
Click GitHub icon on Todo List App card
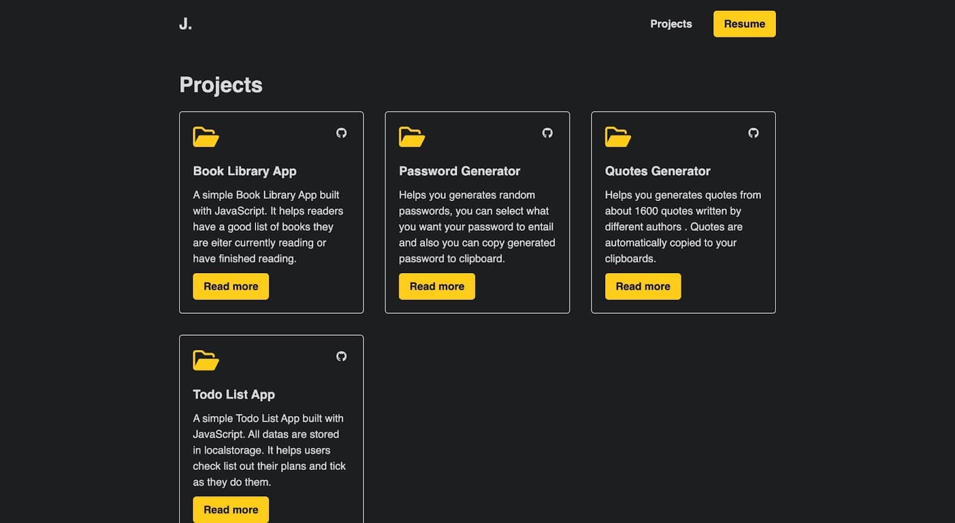coord(341,357)
